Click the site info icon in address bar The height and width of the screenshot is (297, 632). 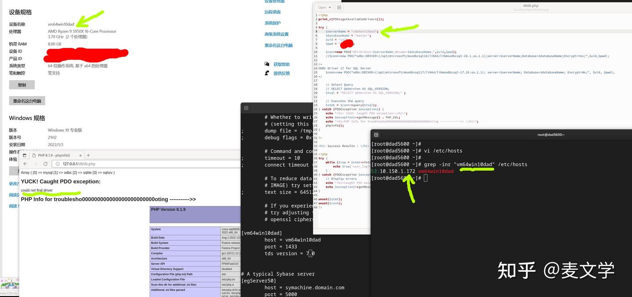tap(57, 164)
